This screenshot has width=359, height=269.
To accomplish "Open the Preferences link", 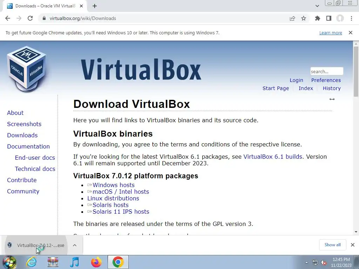I will click(x=326, y=80).
